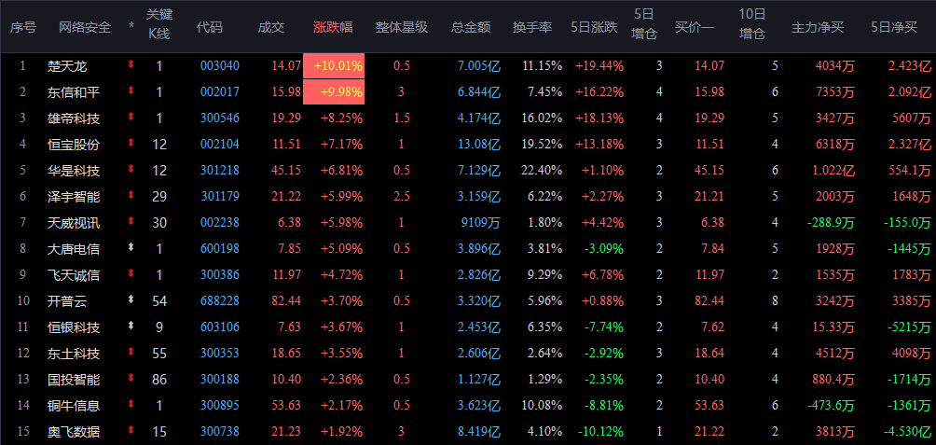
Task: Sort by the 换手率 column header
Action: pyautogui.click(x=532, y=27)
